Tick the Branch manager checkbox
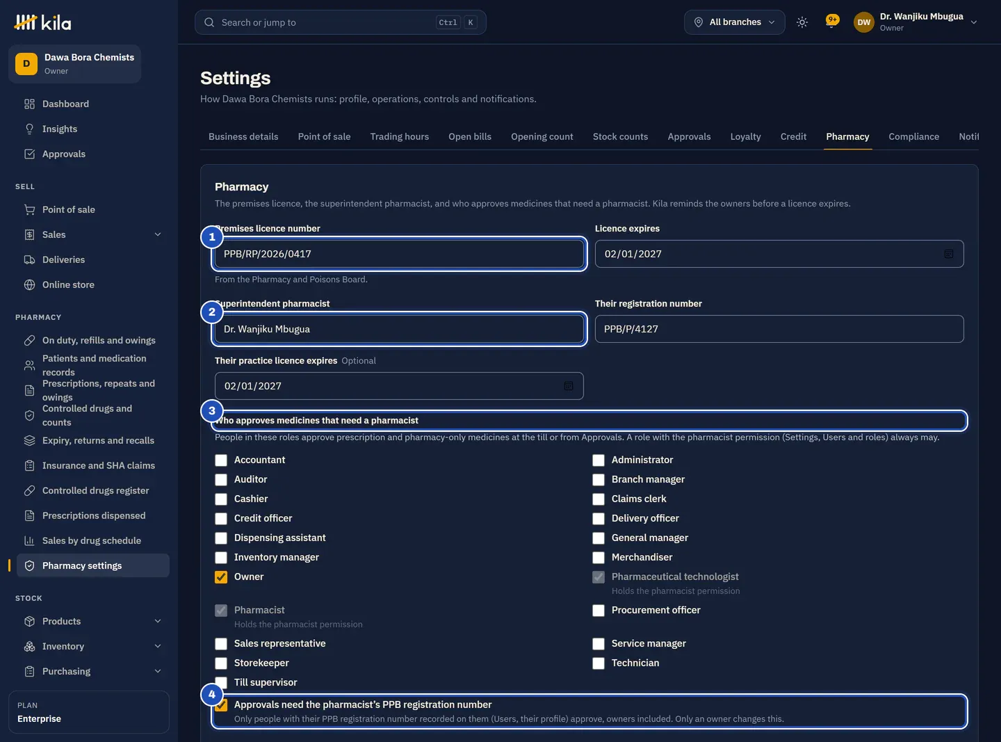Image resolution: width=1001 pixels, height=742 pixels. 599,480
